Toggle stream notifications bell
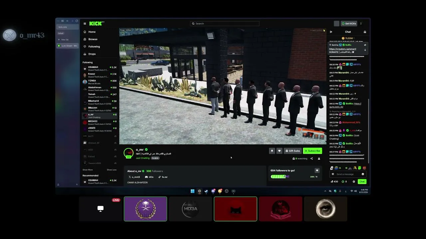The width and height of the screenshot is (426, 239). tap(272, 151)
